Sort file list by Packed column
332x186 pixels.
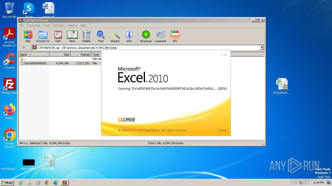pyautogui.click(x=81, y=55)
